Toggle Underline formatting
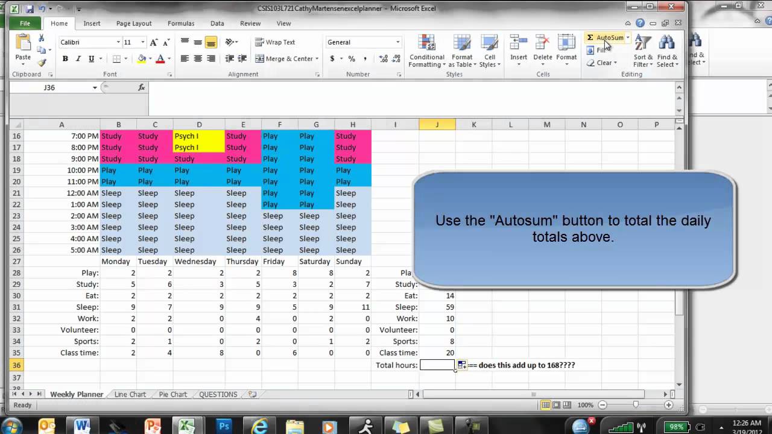The image size is (772, 434). 91,58
